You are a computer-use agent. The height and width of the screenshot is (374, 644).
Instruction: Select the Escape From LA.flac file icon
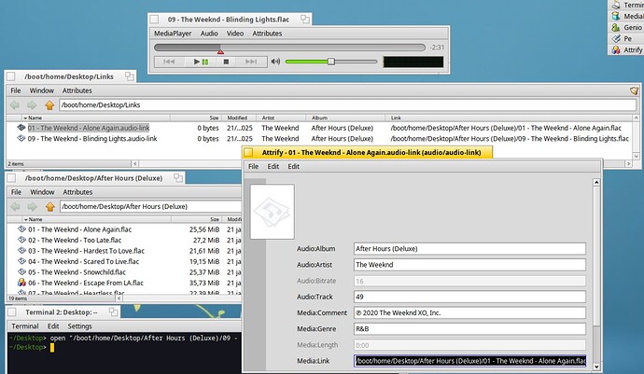click(21, 283)
